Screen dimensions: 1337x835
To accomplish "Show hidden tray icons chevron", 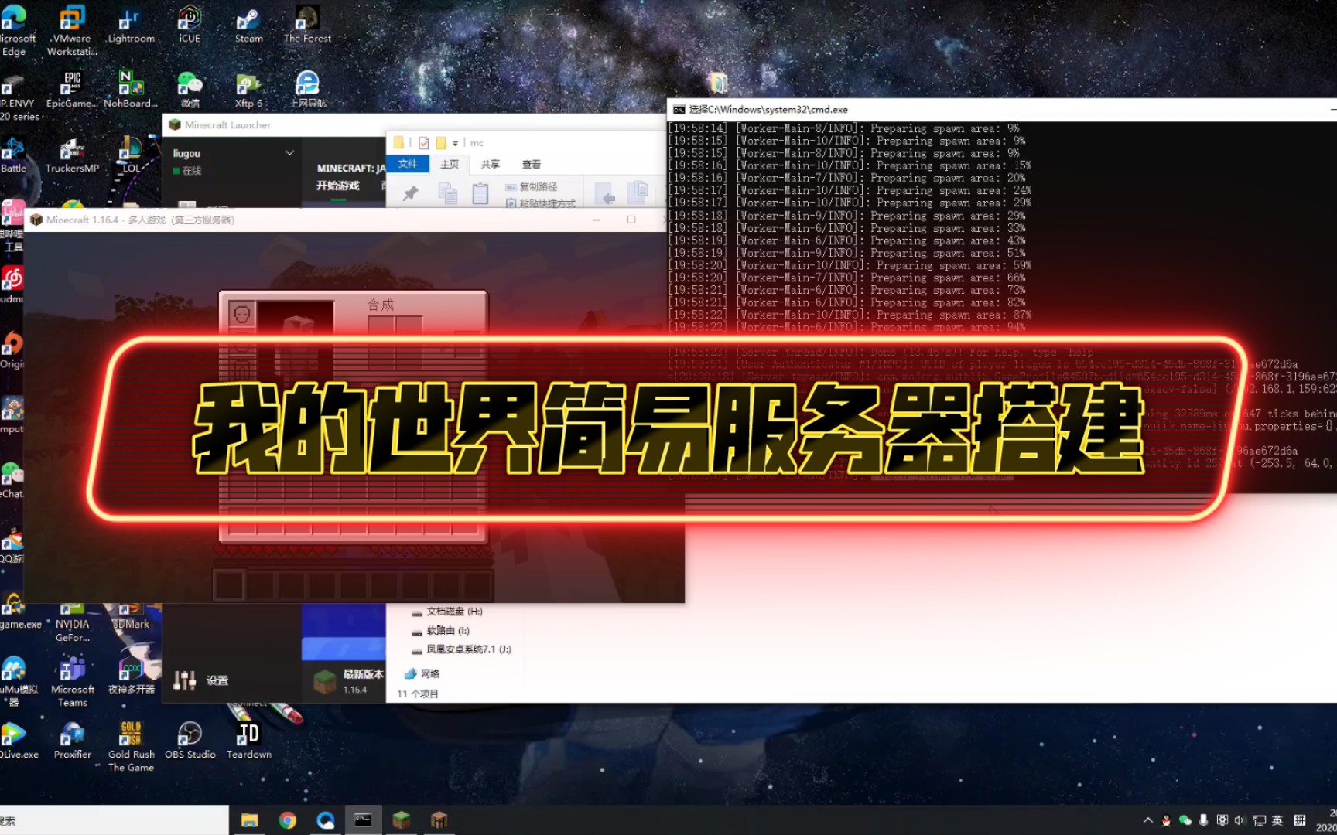I will pos(1147,821).
